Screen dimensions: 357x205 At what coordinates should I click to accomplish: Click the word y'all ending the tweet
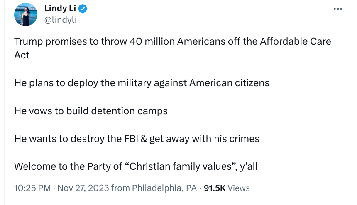248,166
